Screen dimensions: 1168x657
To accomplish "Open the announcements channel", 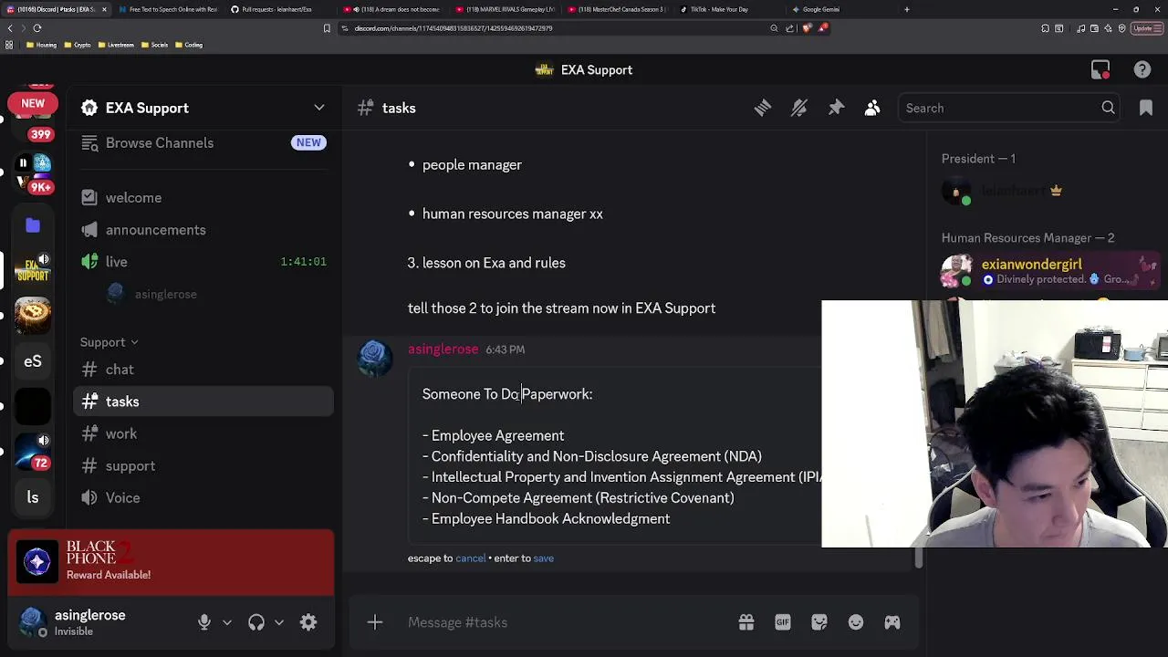I will pyautogui.click(x=203, y=230).
